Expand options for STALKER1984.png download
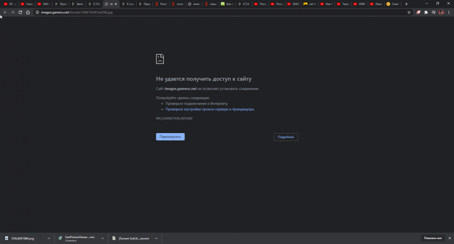454x244 pixels. coord(49,238)
